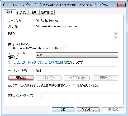
Task: Click the display name VMware Authorization Service
Action: pyautogui.click(x=56, y=26)
